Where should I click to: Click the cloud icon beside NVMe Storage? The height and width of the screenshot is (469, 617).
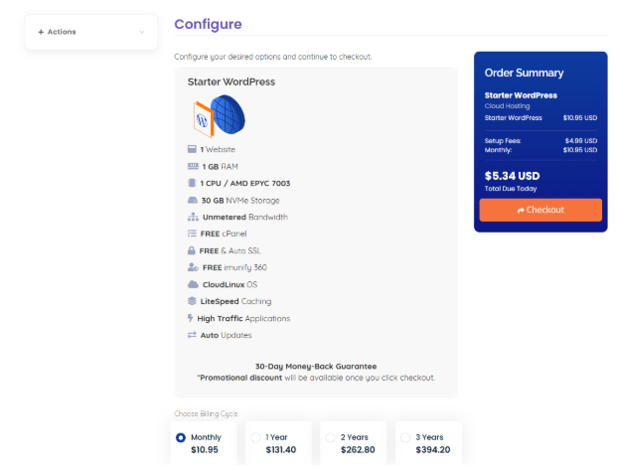[192, 200]
